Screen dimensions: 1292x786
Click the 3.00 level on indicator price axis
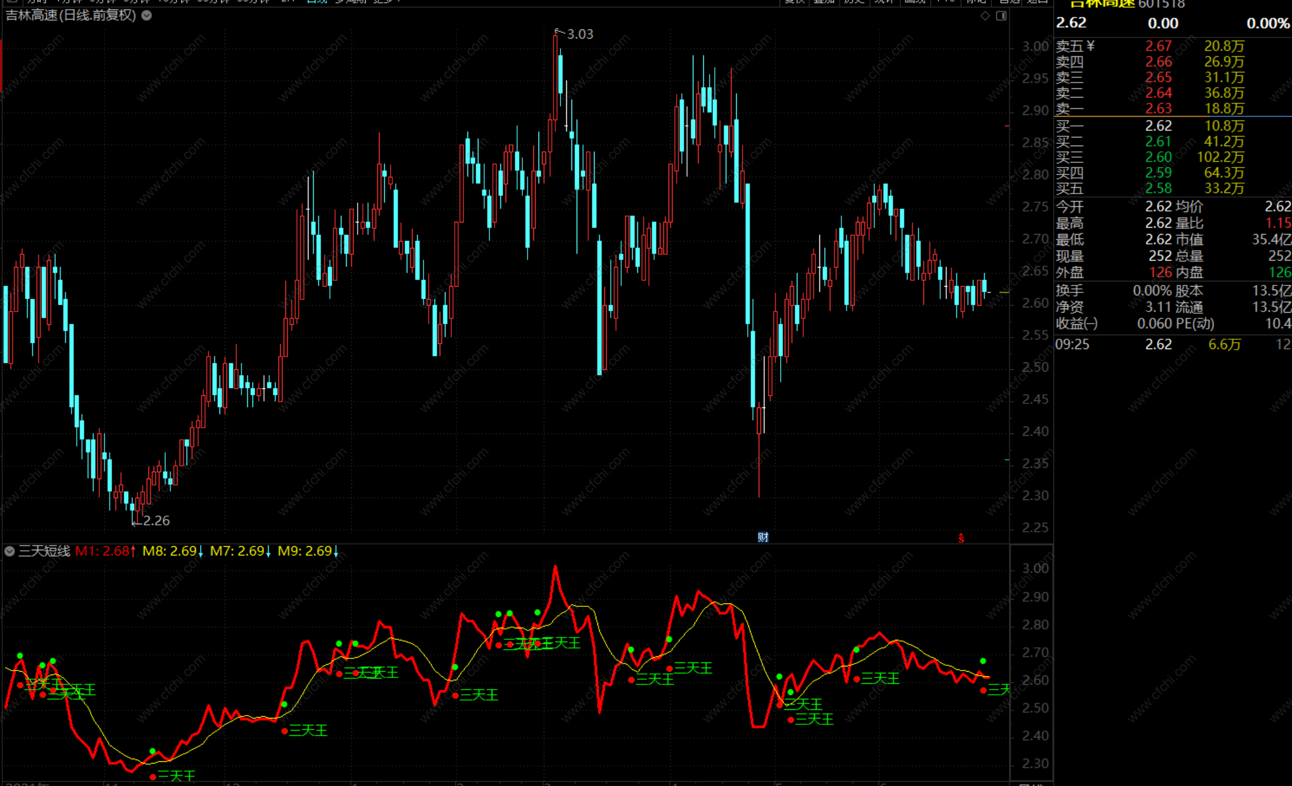click(1035, 569)
